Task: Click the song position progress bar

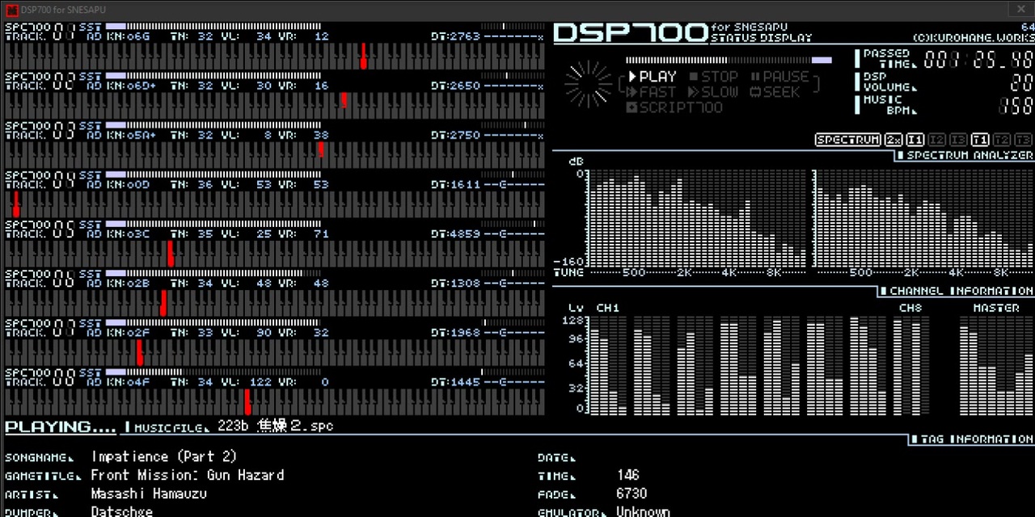Action: pyautogui.click(x=729, y=60)
